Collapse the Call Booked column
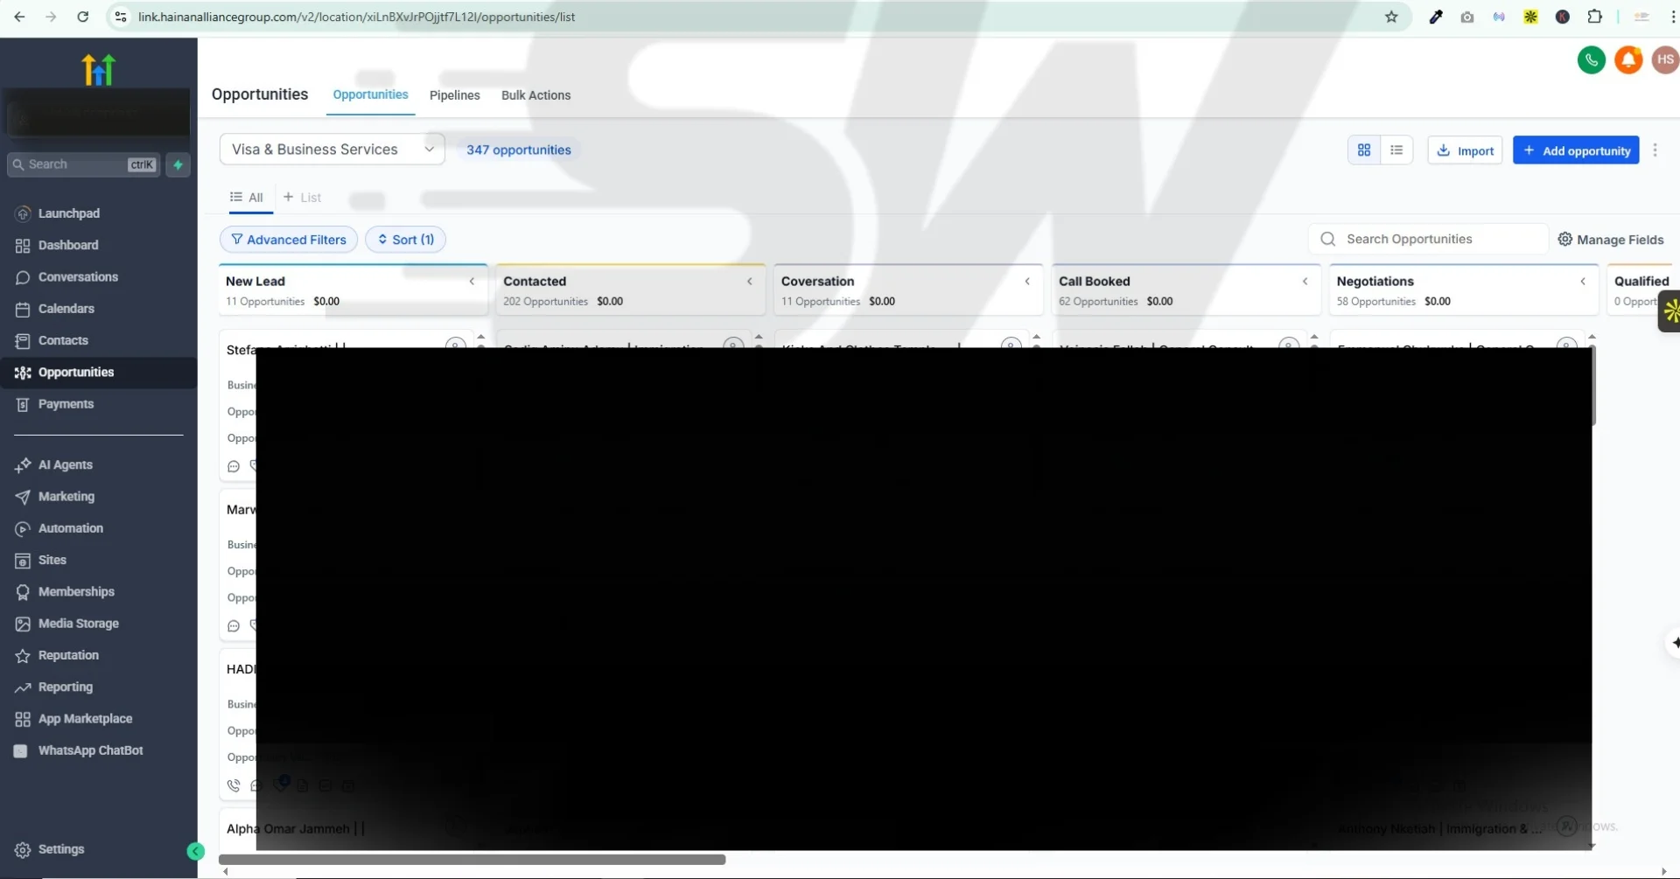1680x879 pixels. pos(1305,282)
